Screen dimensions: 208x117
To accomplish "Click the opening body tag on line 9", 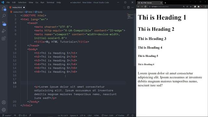I will 32,49.
